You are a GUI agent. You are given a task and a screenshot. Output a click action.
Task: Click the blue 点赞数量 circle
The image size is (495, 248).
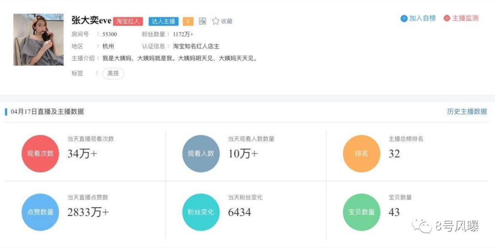click(x=40, y=212)
